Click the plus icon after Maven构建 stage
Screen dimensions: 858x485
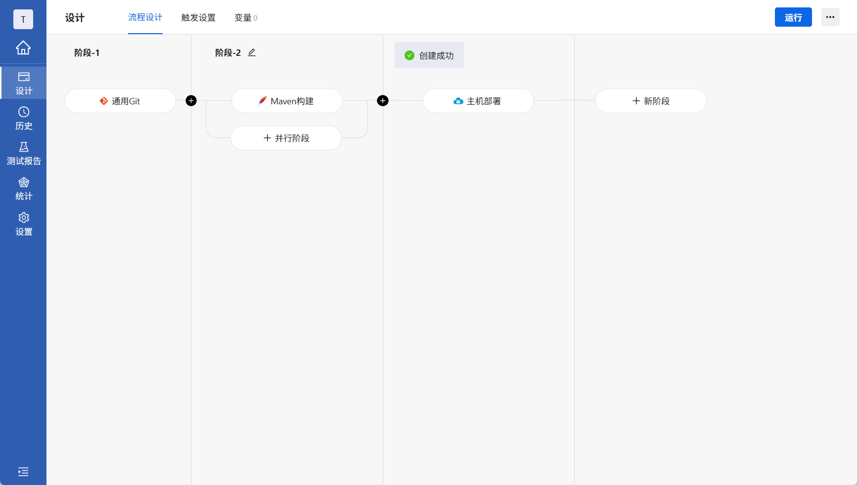(383, 100)
